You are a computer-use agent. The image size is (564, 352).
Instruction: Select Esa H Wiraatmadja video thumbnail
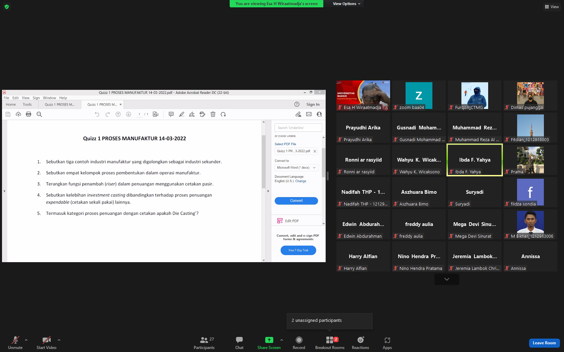(x=363, y=95)
